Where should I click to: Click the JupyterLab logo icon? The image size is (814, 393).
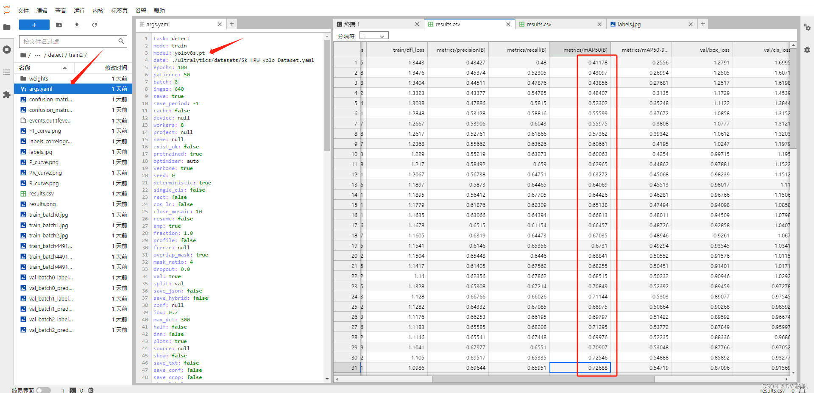(6, 10)
